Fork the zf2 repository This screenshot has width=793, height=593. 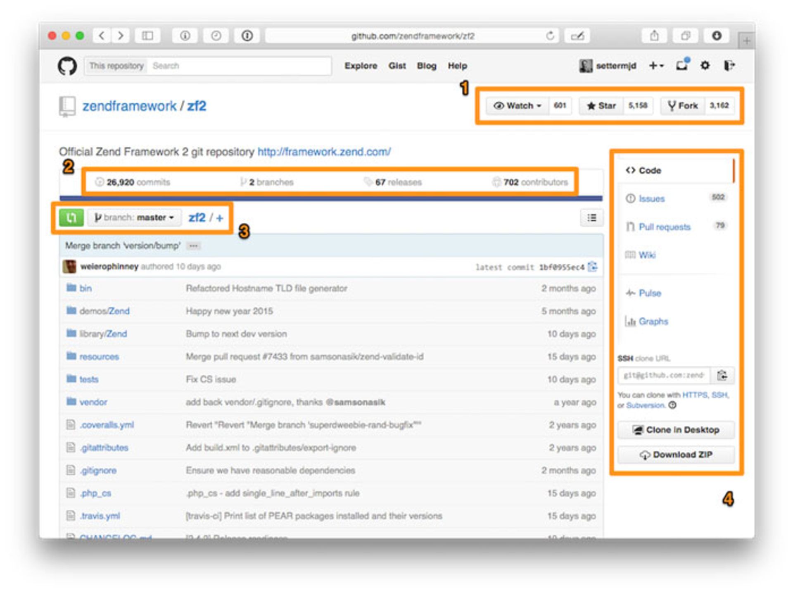[683, 106]
